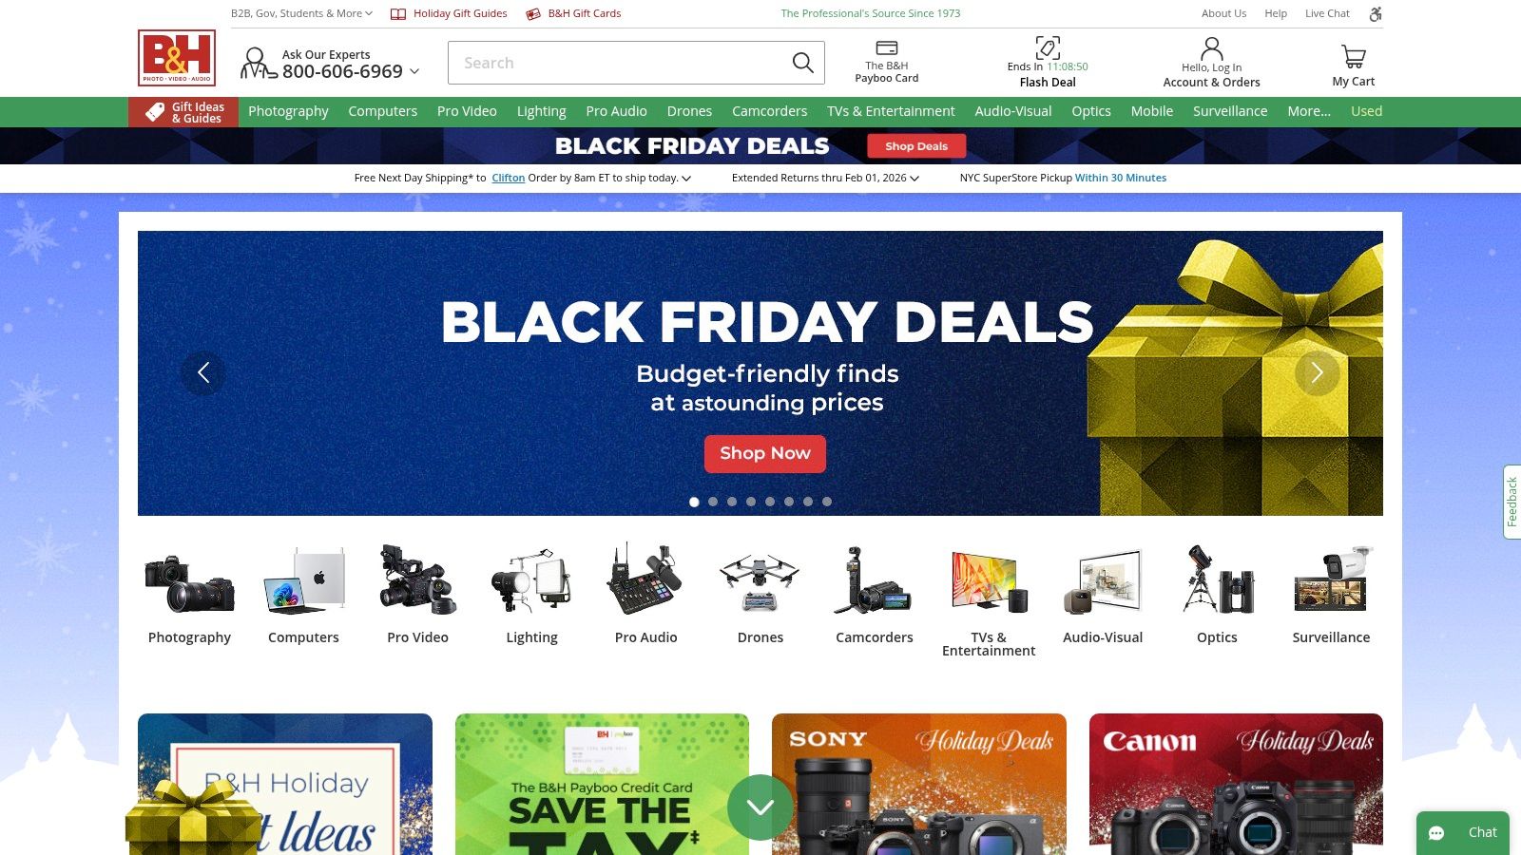Image resolution: width=1521 pixels, height=855 pixels.
Task: Click the Account & Orders person icon
Action: point(1212,48)
